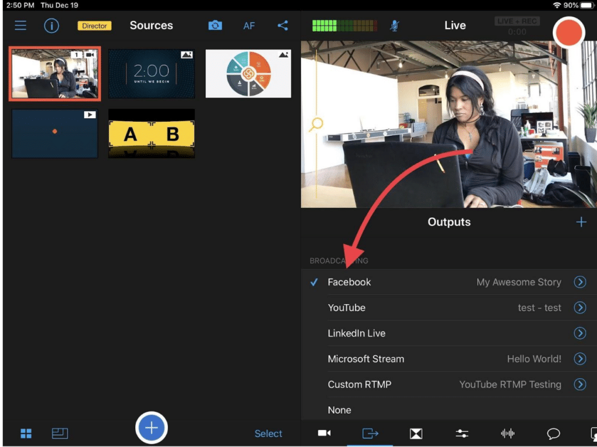Select the pie chart image source
This screenshot has height=447, width=597.
tap(248, 73)
